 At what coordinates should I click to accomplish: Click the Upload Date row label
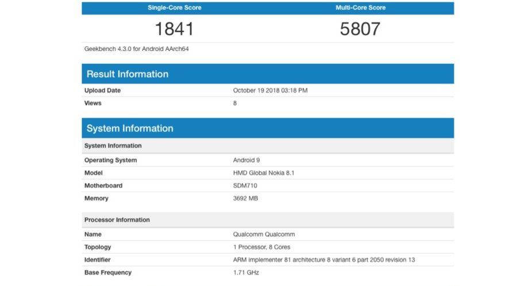point(102,91)
